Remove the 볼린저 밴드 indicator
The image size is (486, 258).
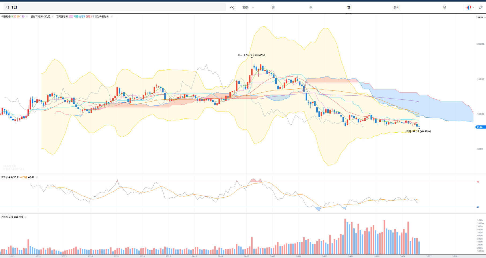[x=53, y=17]
